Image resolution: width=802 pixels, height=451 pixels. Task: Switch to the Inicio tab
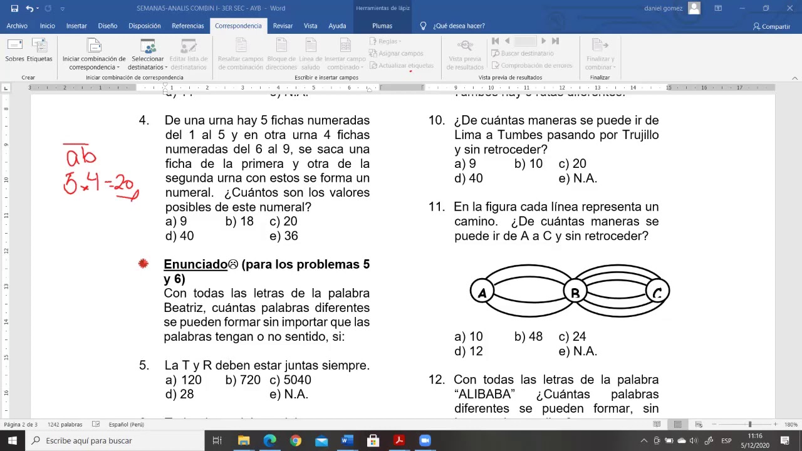pos(48,26)
